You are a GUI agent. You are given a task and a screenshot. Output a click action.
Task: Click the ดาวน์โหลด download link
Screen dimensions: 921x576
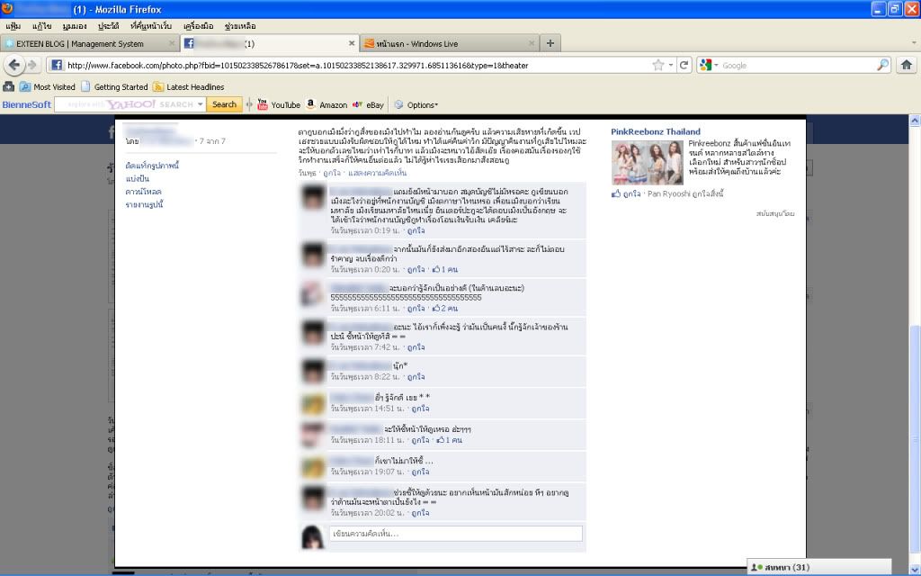click(x=143, y=192)
